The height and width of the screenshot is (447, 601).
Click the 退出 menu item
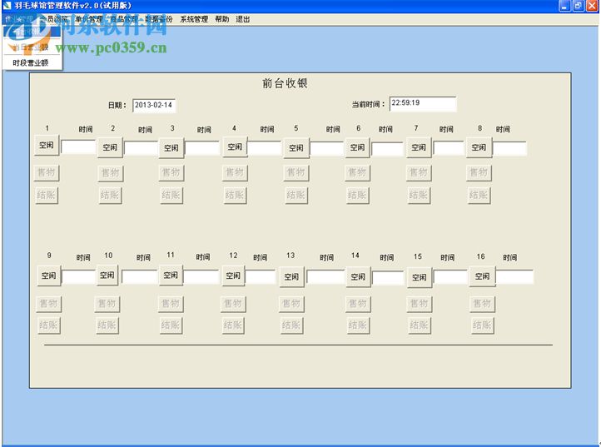tap(242, 19)
